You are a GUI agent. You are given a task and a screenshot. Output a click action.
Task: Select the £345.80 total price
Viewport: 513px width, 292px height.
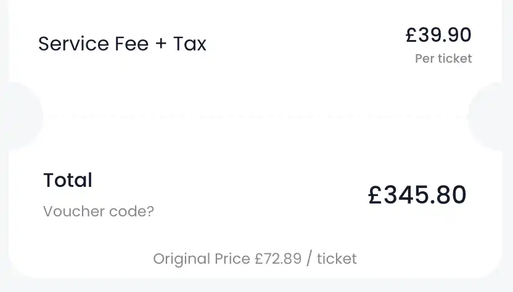pos(417,195)
